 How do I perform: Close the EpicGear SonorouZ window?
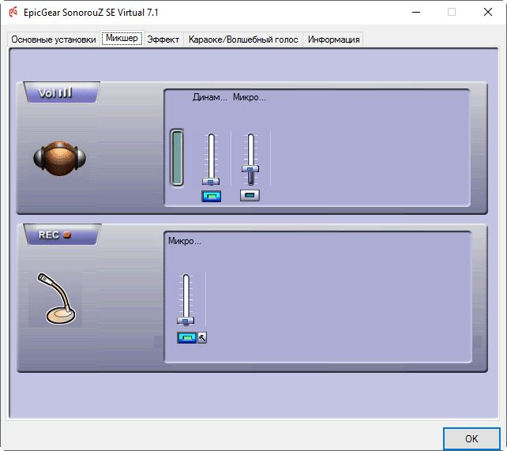(x=488, y=13)
